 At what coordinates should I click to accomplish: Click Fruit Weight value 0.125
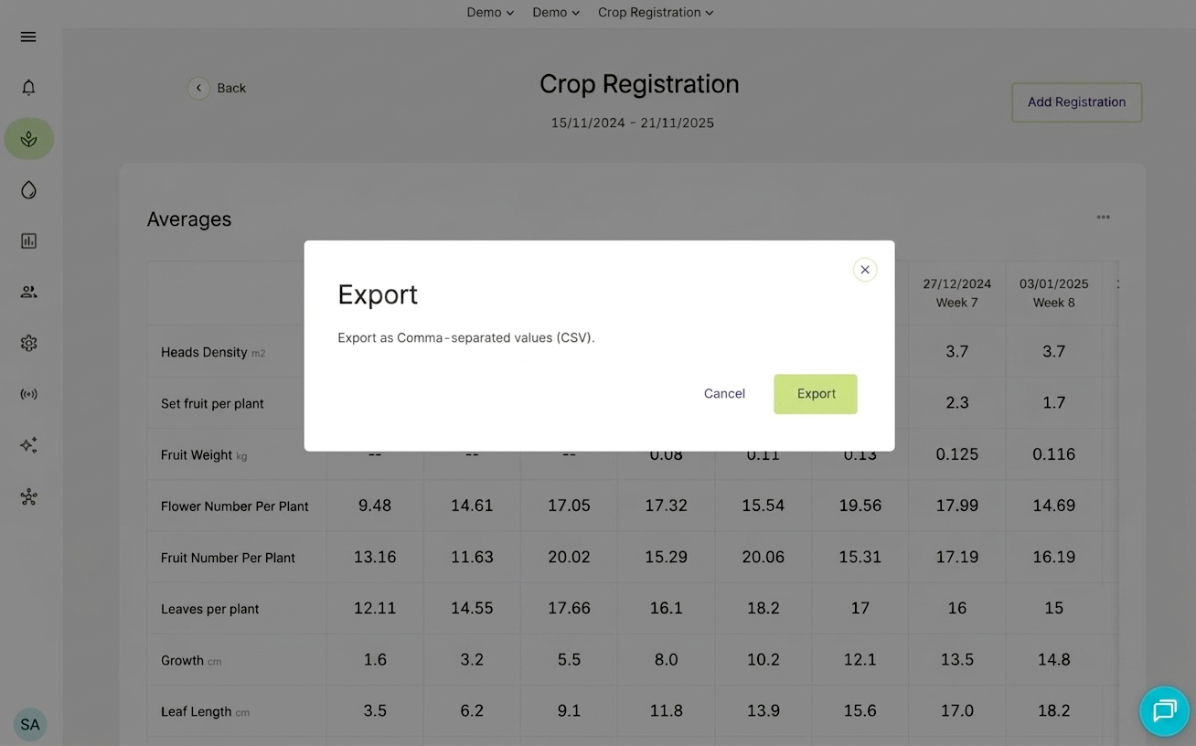point(957,454)
